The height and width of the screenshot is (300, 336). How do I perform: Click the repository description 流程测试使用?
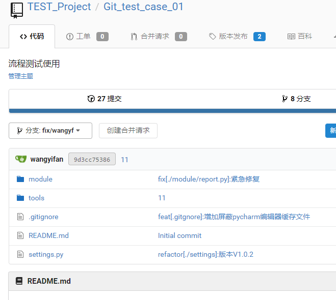pos(34,64)
